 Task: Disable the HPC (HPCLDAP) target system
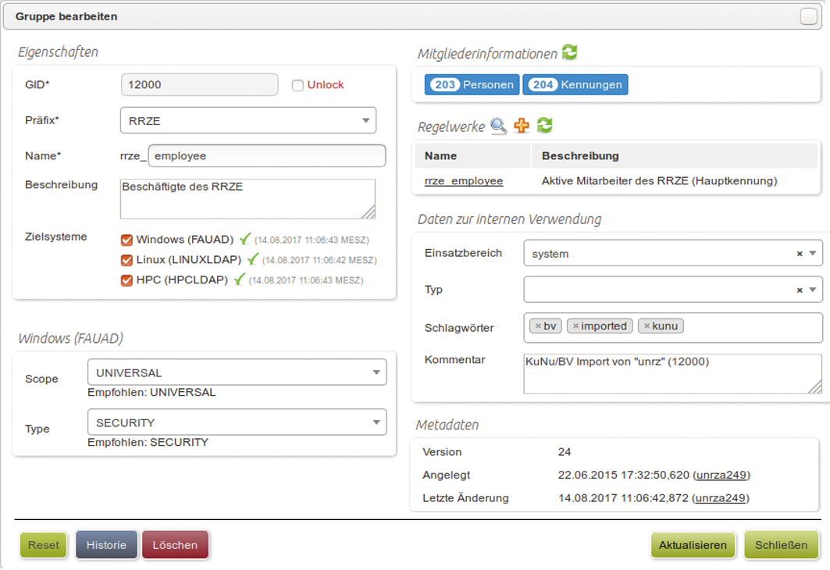126,280
